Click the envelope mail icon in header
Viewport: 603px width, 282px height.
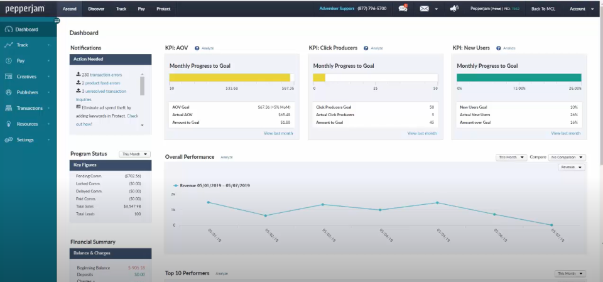(425, 9)
